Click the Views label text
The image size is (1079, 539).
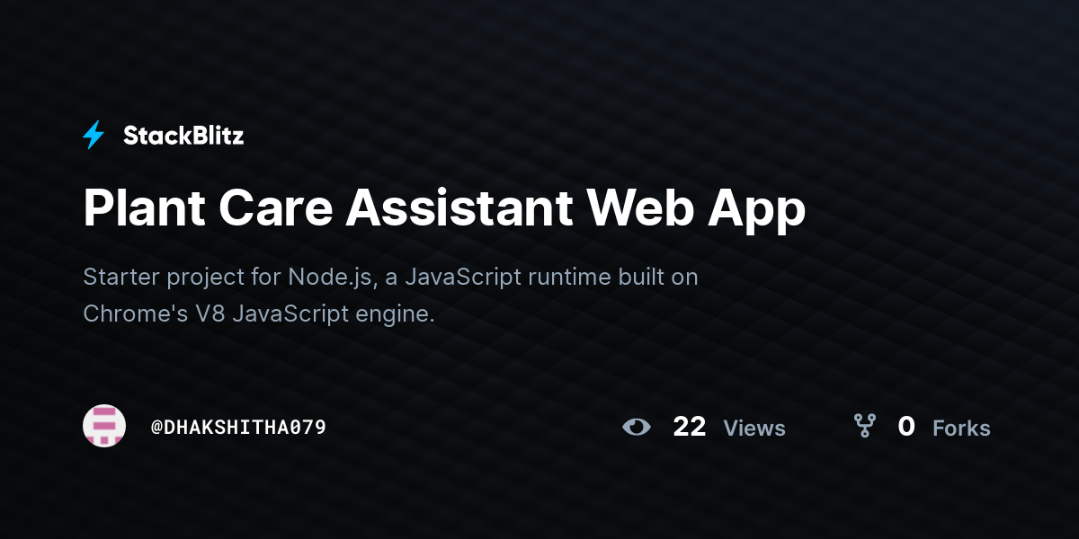click(x=754, y=429)
